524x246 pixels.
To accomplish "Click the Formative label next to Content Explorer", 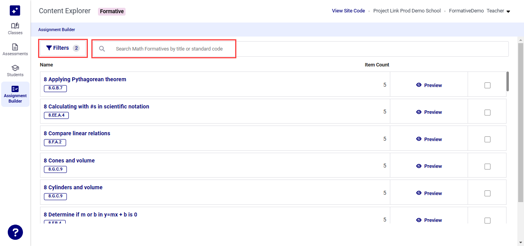I will click(x=112, y=11).
